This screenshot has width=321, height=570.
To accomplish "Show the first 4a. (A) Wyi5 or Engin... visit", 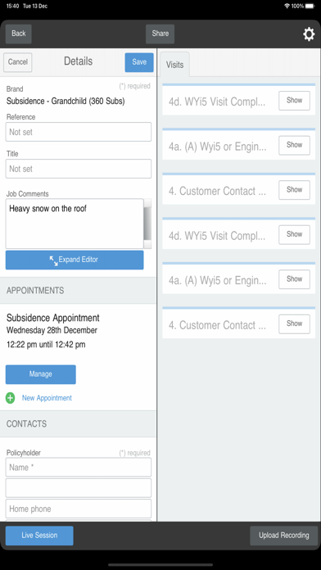I will click(x=294, y=146).
